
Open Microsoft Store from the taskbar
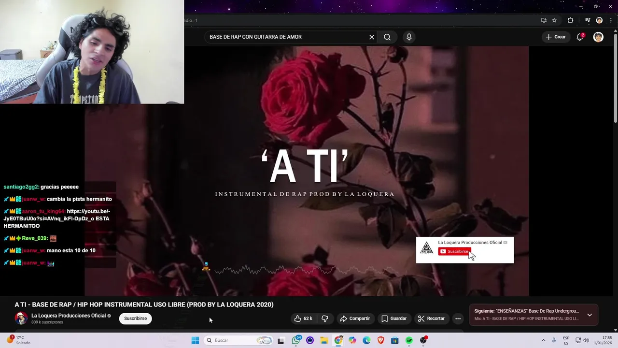click(395, 340)
